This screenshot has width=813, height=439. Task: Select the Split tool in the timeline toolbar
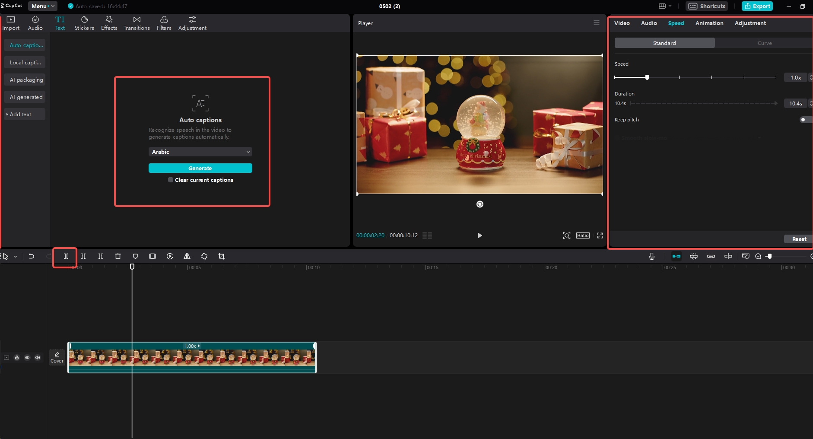coord(65,256)
